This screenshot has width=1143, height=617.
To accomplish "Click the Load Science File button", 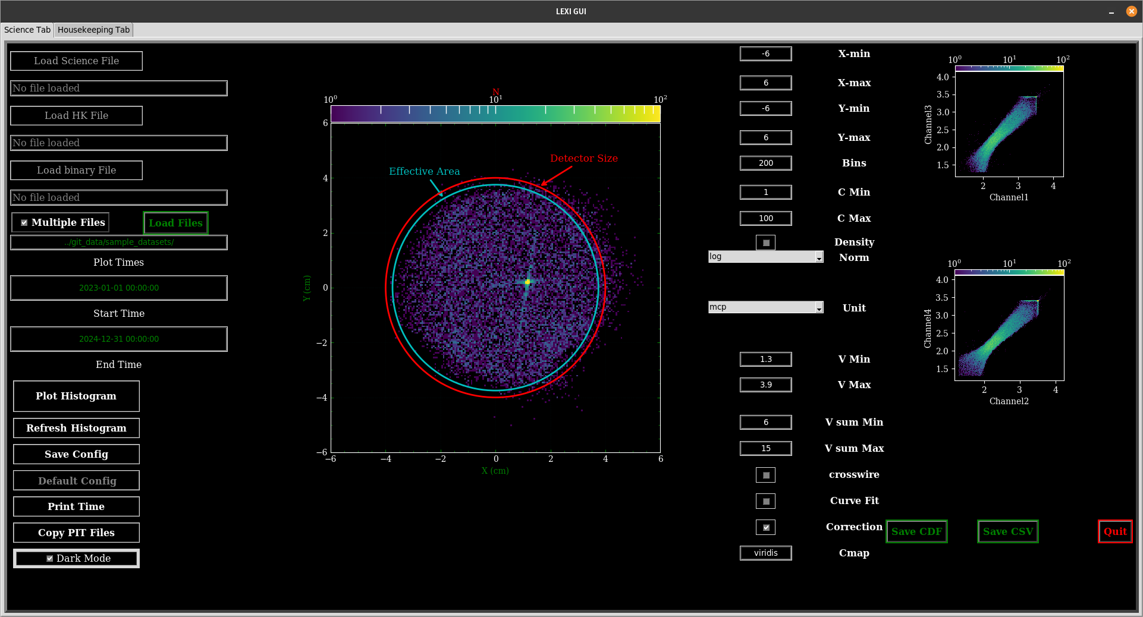I will tap(76, 61).
